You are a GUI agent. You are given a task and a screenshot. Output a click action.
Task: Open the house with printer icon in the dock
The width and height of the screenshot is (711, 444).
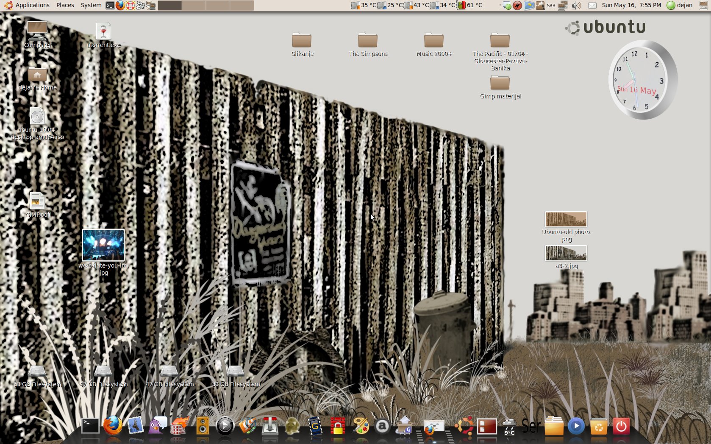click(x=404, y=426)
